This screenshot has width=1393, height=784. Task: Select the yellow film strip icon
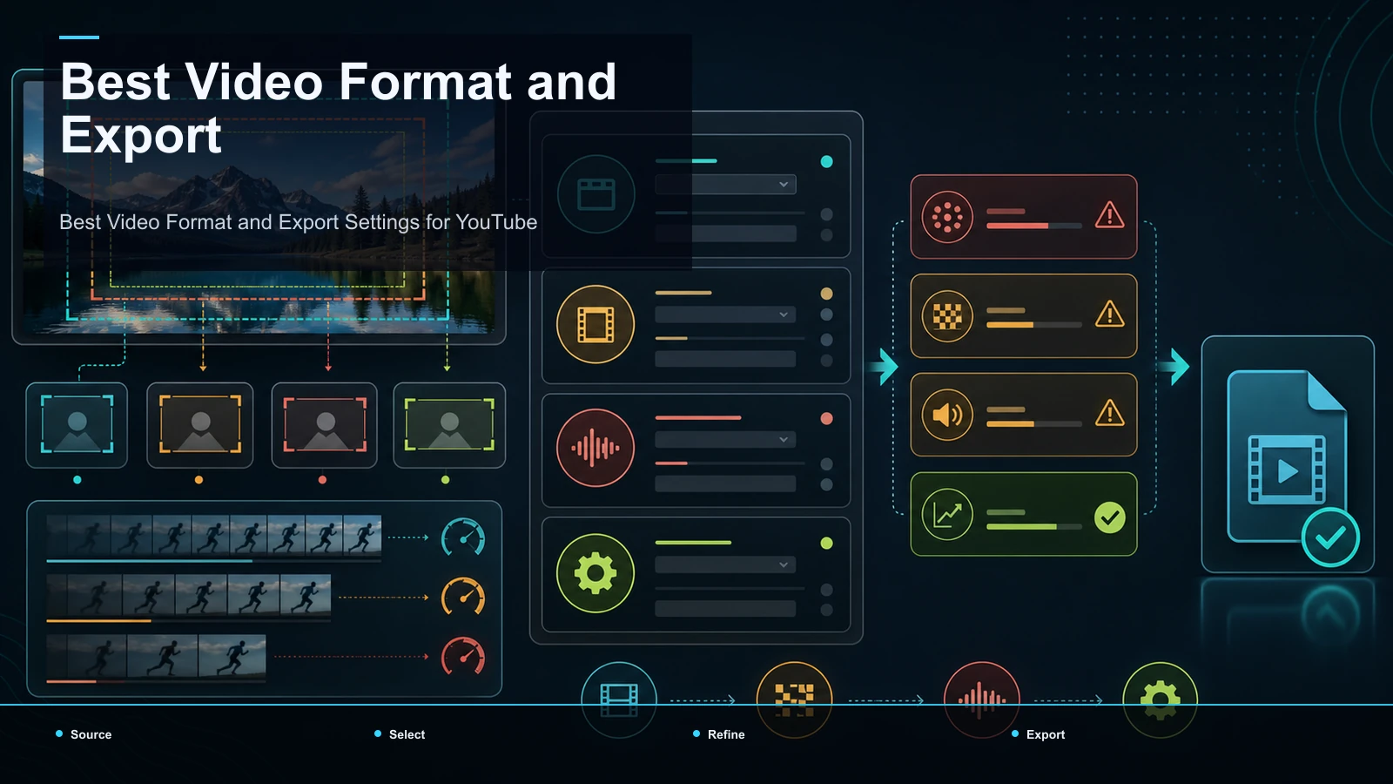click(596, 324)
